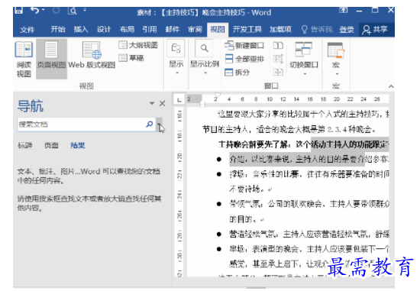Switch to the 设计 ribbon tab
This screenshot has height=291, width=420.
pos(104,29)
